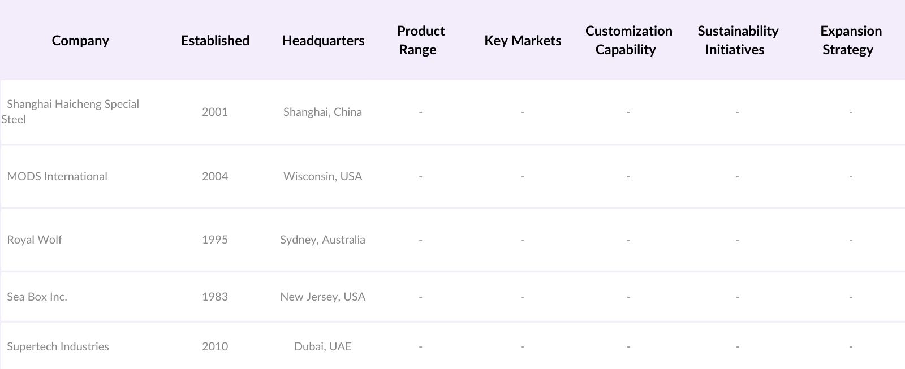Click the Shanghai, China headquarters cell

tap(322, 112)
